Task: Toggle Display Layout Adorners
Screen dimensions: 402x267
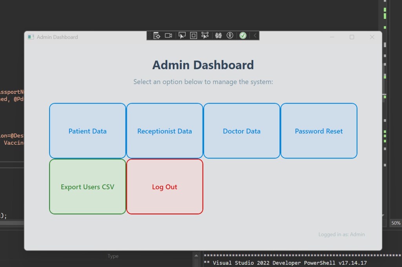Action: click(x=193, y=35)
